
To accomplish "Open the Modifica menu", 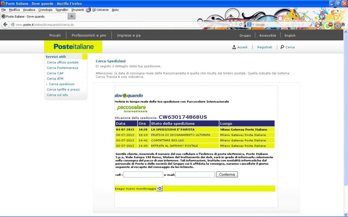I will (x=14, y=10).
